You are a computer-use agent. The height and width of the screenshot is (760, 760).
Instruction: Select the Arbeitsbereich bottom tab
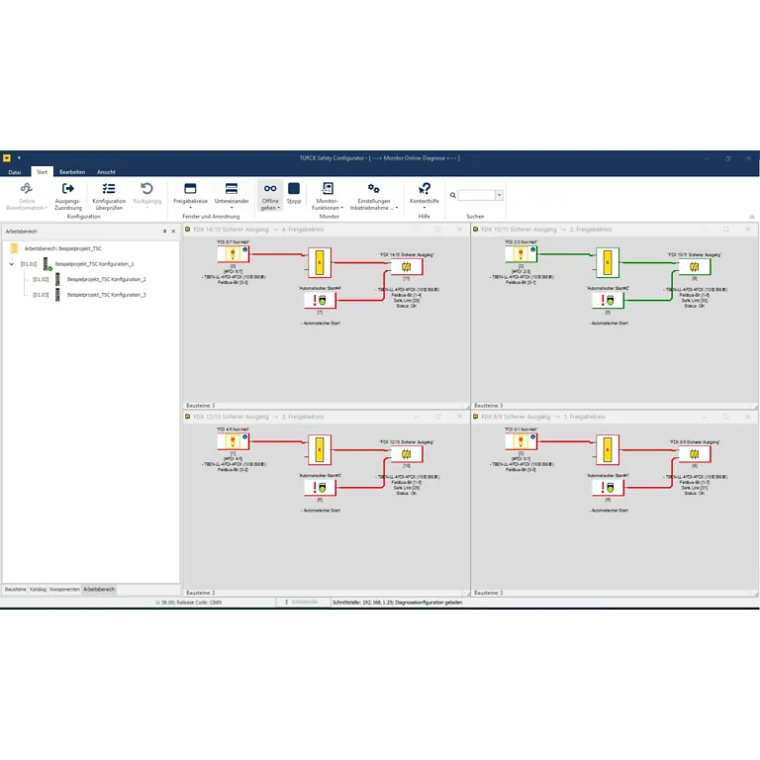(x=99, y=590)
